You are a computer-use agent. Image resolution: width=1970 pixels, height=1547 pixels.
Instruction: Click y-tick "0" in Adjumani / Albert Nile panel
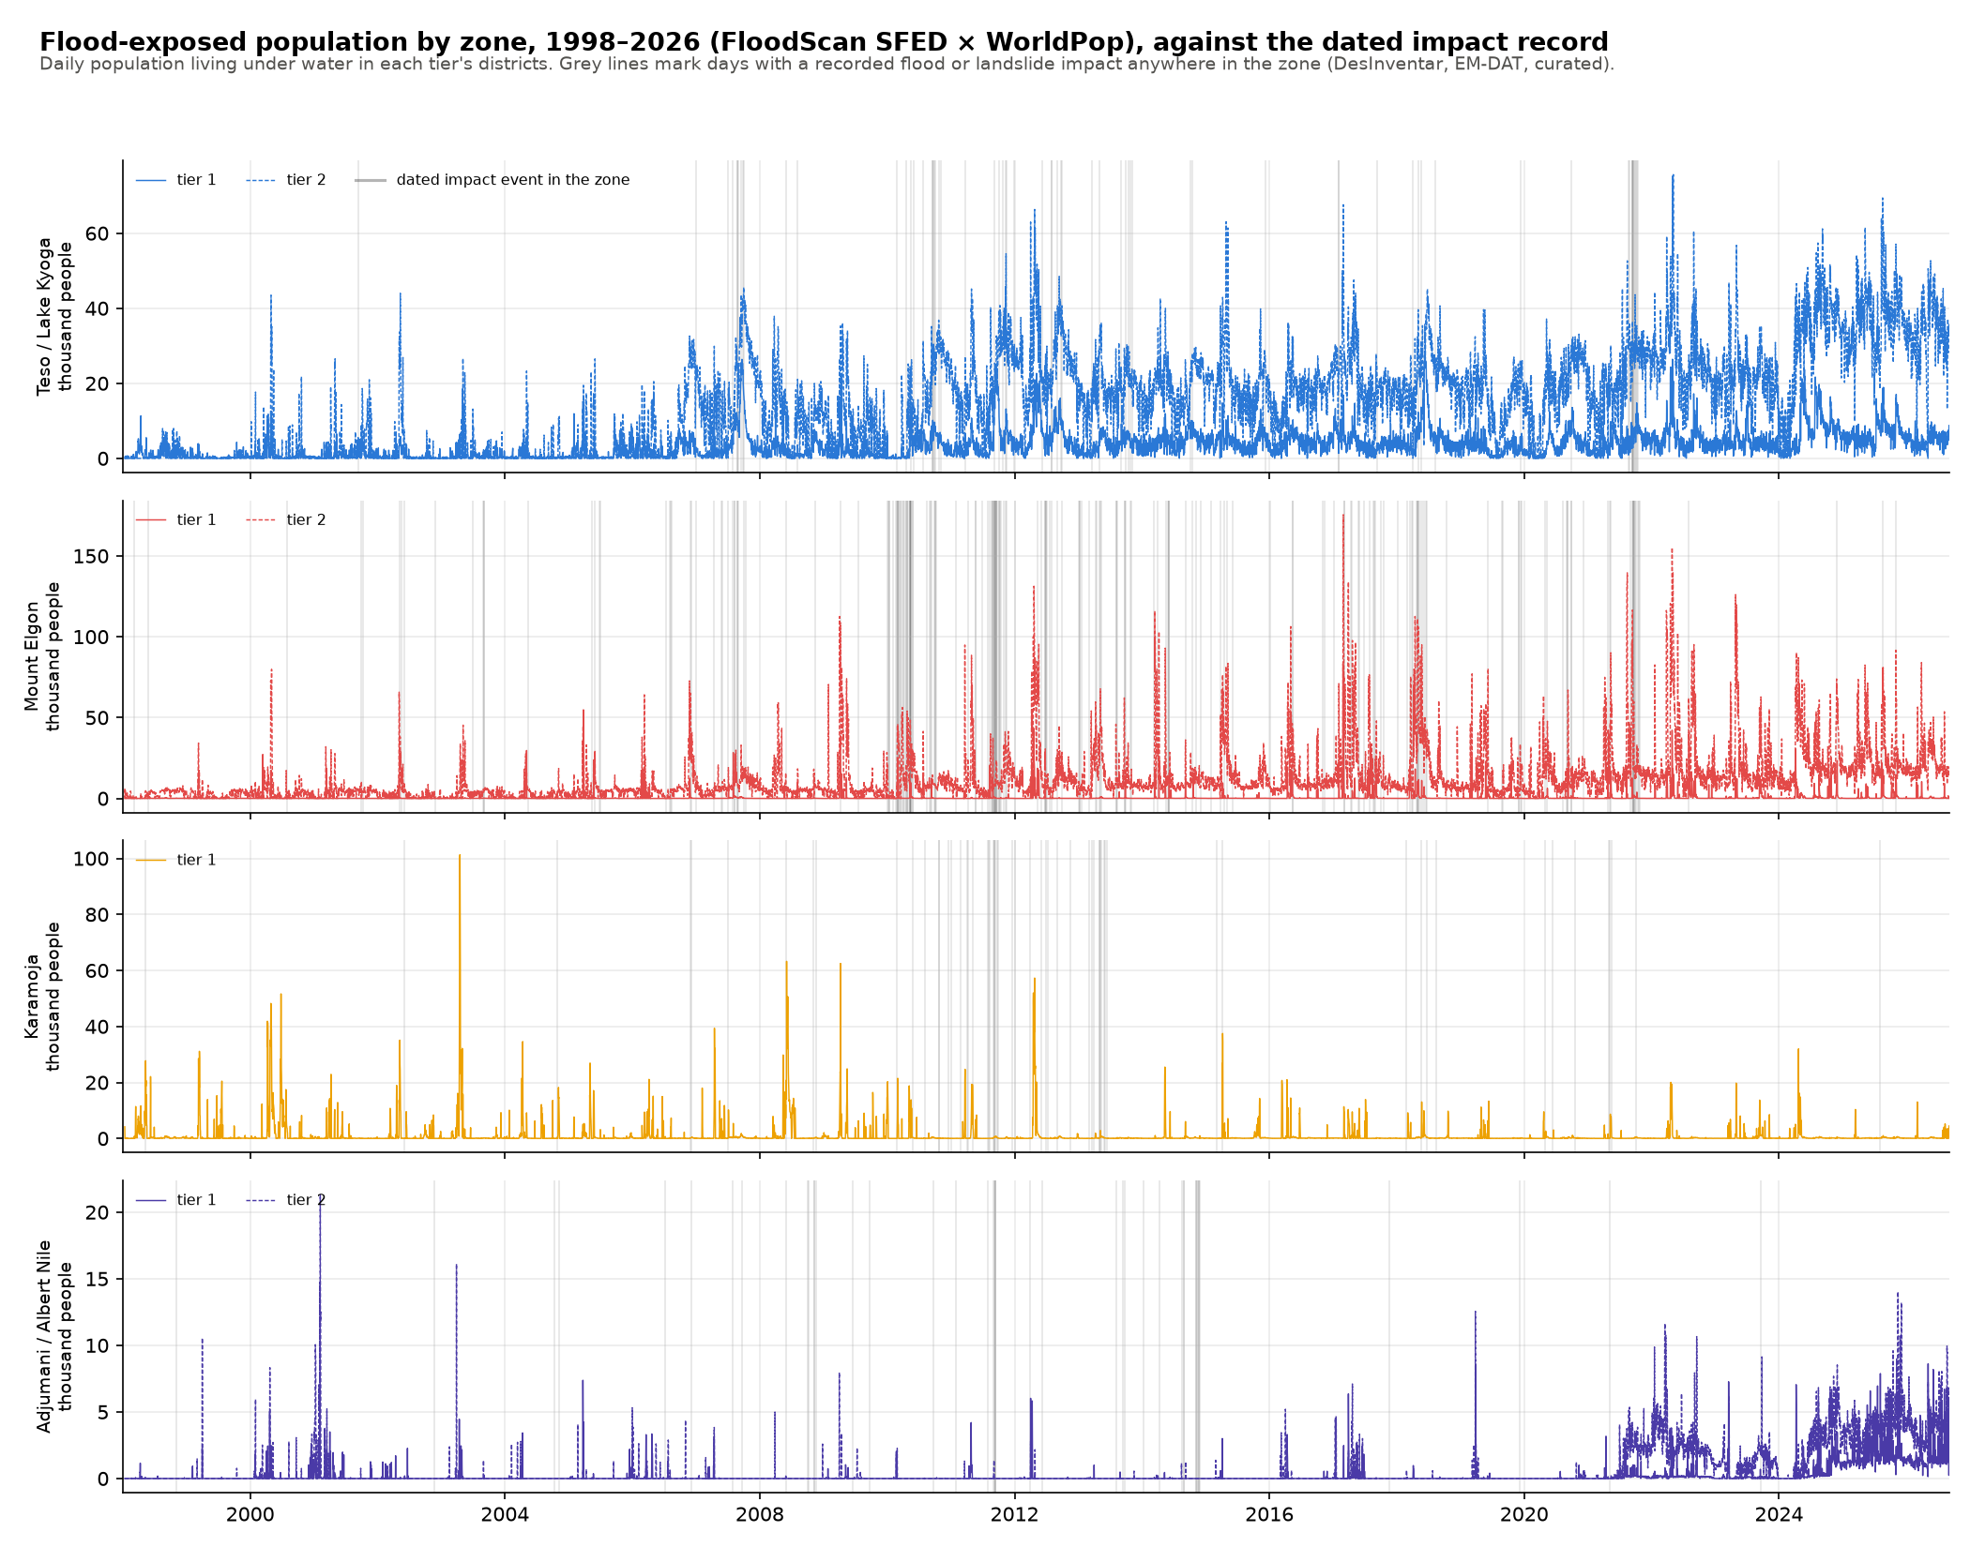tap(103, 1479)
